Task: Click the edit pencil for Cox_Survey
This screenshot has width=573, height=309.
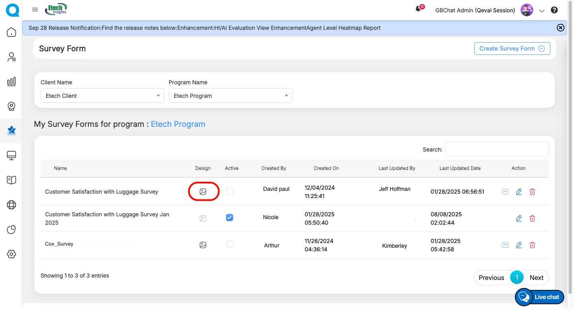Action: (518, 245)
